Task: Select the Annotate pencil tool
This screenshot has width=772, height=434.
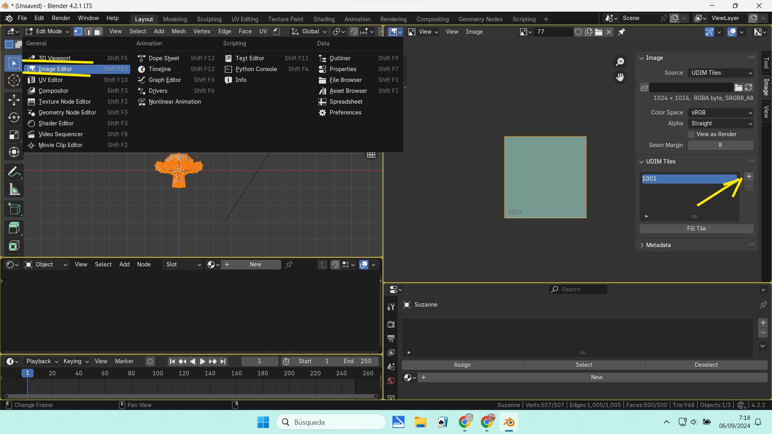Action: pyautogui.click(x=14, y=172)
